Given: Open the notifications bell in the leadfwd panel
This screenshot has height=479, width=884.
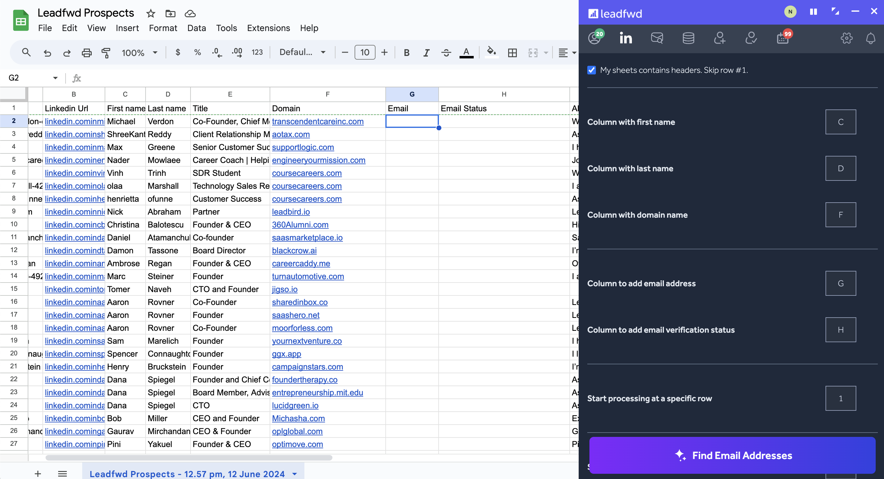Looking at the screenshot, I should (x=871, y=38).
